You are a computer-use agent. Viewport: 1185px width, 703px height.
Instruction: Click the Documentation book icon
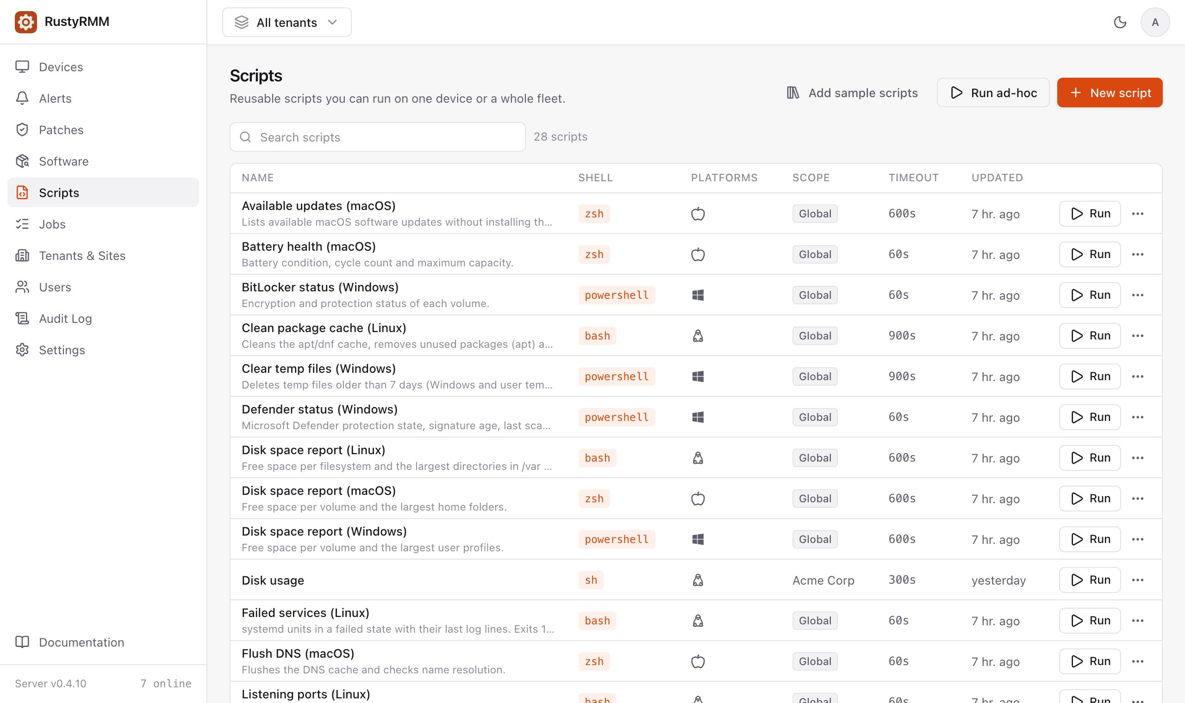point(22,642)
